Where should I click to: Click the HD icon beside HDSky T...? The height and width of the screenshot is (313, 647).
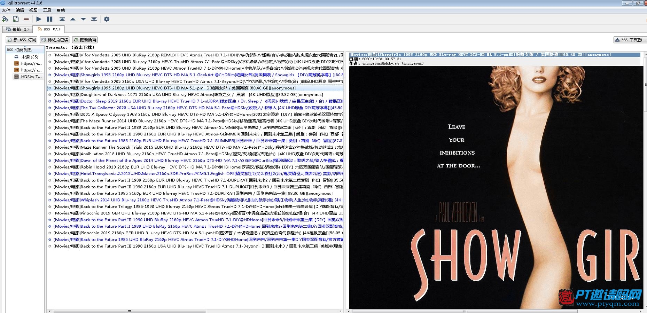click(16, 77)
